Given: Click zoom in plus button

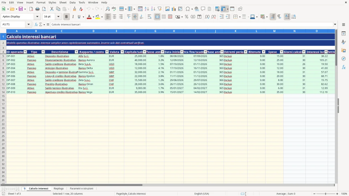Looking at the screenshot, I should 337,194.
